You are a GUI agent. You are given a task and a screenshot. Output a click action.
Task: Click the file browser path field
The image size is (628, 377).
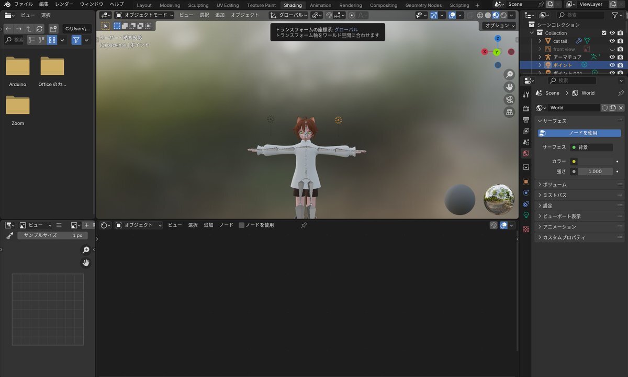coord(77,29)
